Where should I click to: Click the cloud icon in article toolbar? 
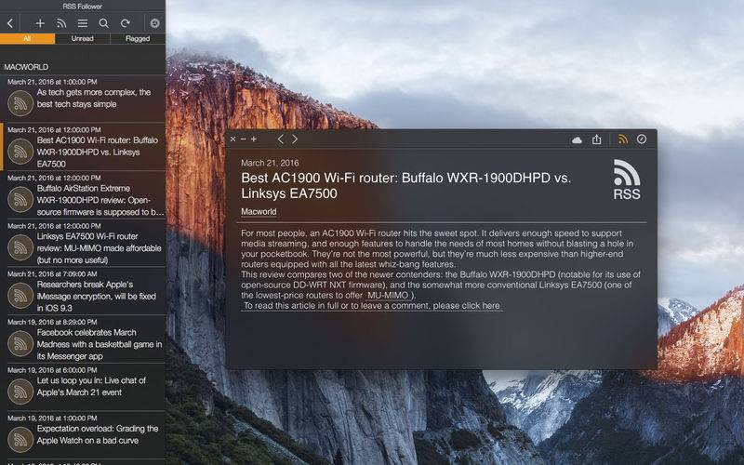pyautogui.click(x=577, y=139)
